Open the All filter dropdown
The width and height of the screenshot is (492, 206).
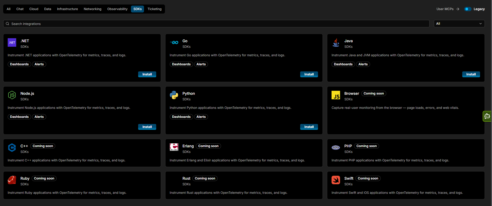(459, 24)
